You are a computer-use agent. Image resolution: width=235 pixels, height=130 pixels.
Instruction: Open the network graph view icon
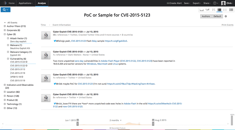[214, 10]
